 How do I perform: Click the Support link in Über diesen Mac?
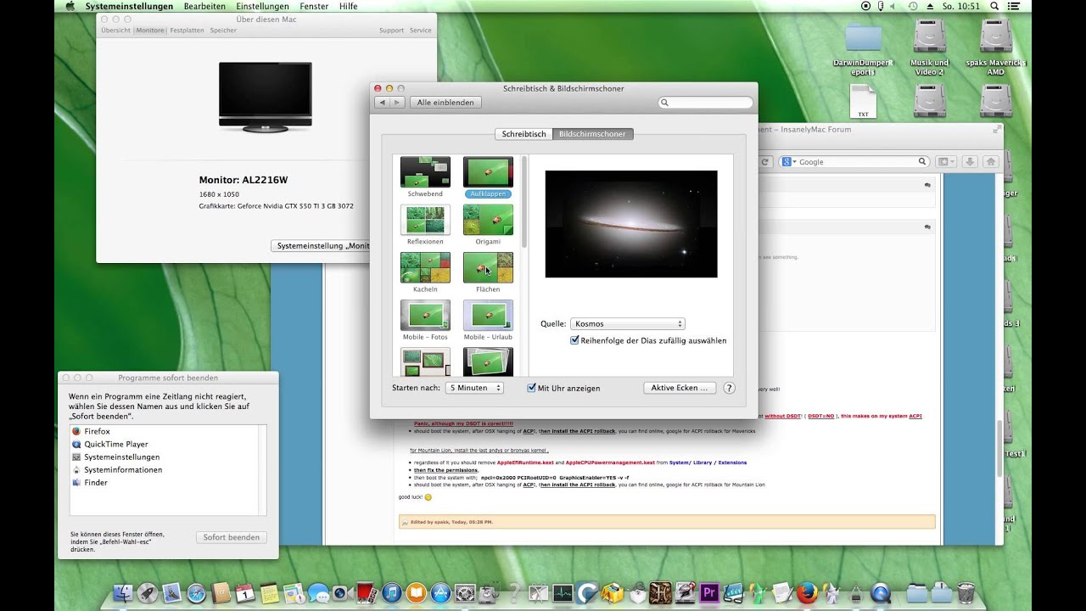point(391,31)
